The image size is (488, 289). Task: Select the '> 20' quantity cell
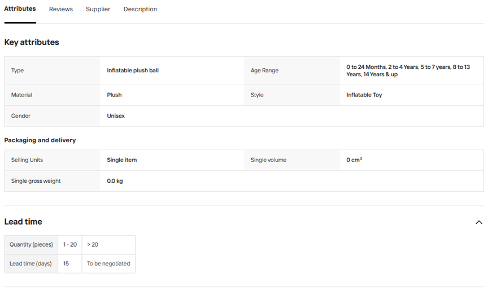(108, 244)
